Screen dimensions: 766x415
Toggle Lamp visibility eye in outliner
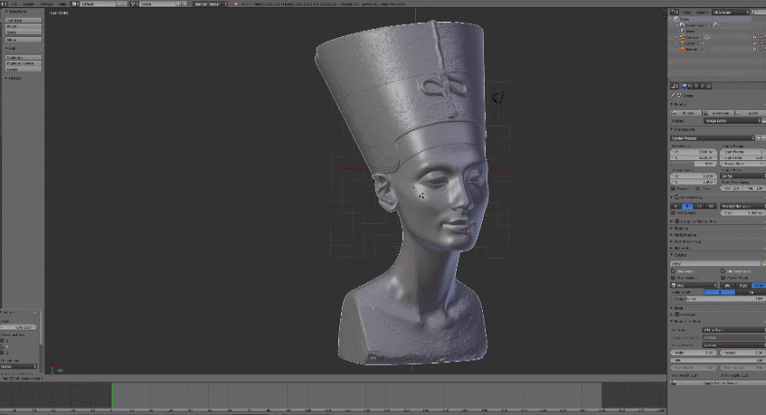coord(755,43)
